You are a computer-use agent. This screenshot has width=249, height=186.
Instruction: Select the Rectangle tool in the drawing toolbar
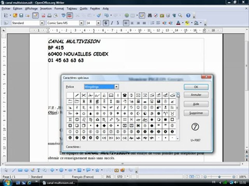[20, 170]
